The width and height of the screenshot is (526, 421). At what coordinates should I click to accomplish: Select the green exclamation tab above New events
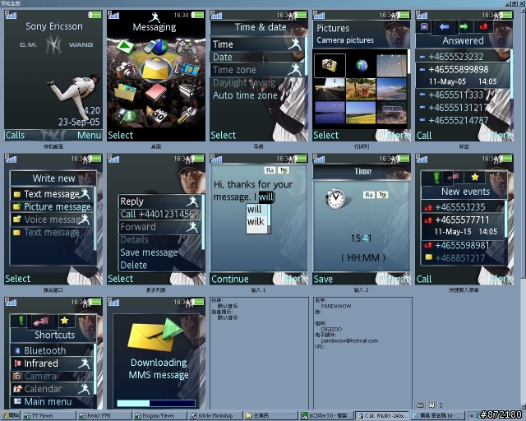click(436, 178)
